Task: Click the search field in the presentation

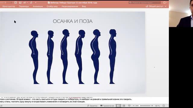Action: coord(145,3)
